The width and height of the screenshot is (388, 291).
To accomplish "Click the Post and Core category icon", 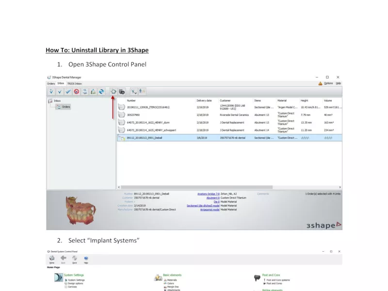I will [257, 277].
